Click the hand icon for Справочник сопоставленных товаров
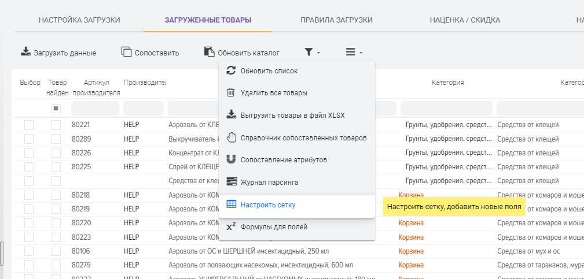This screenshot has height=279, width=584. click(x=232, y=137)
